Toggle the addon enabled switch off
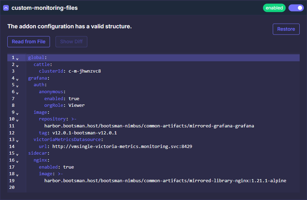 [x=296, y=8]
